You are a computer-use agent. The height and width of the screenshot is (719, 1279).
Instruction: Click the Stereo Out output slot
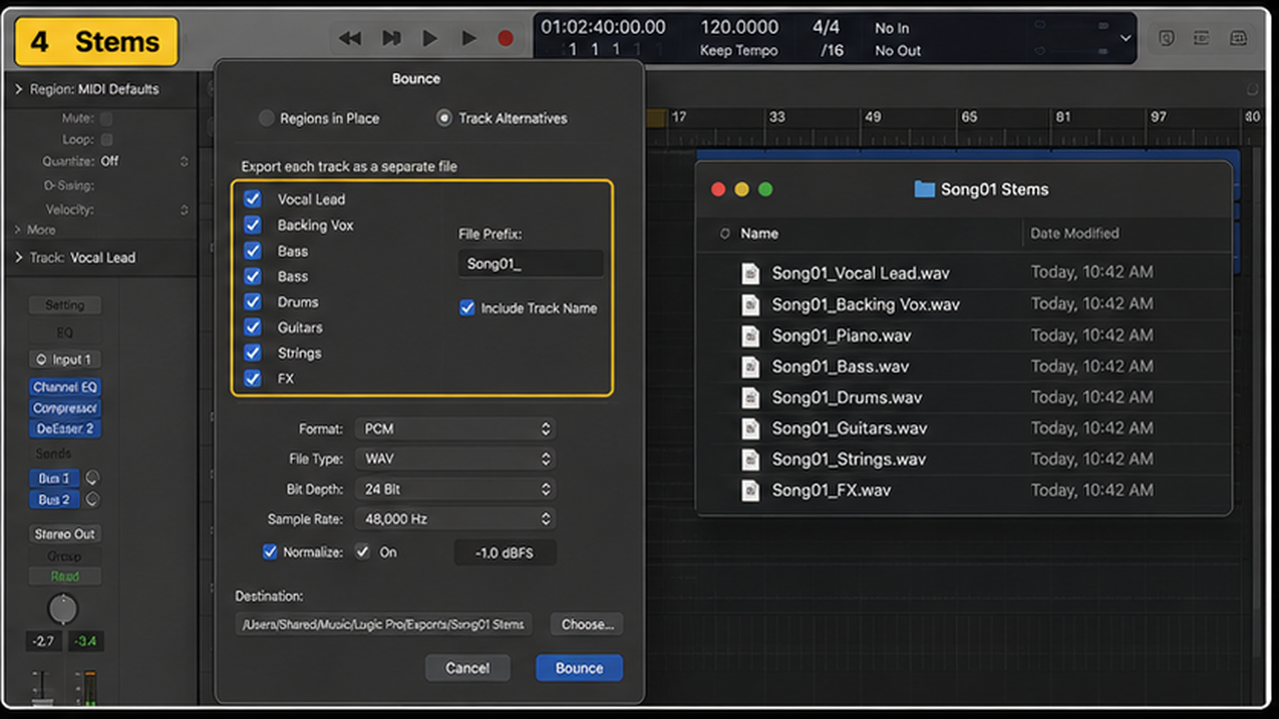tap(65, 534)
